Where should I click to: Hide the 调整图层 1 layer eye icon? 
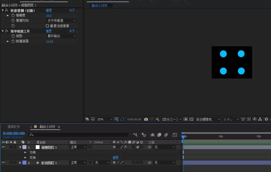[3, 147]
